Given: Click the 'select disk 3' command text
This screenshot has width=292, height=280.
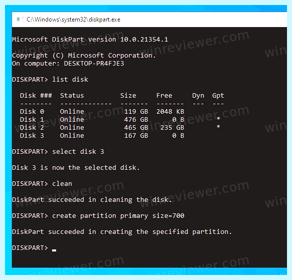Looking at the screenshot, I should [78, 151].
